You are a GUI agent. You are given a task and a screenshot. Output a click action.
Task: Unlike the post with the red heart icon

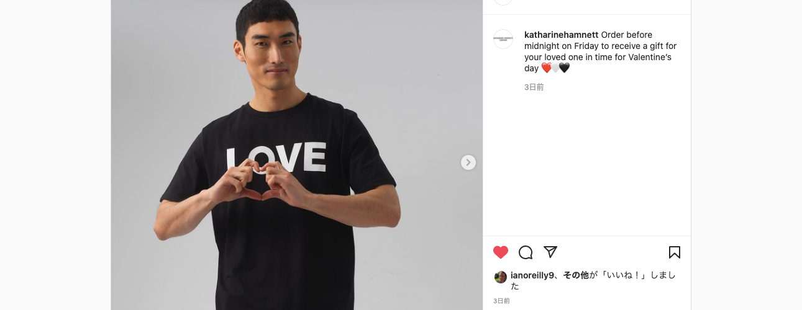point(501,252)
